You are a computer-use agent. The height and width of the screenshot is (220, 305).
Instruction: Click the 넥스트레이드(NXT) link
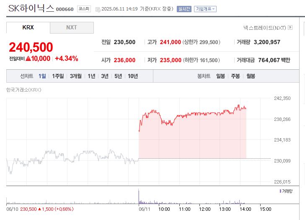click(264, 28)
